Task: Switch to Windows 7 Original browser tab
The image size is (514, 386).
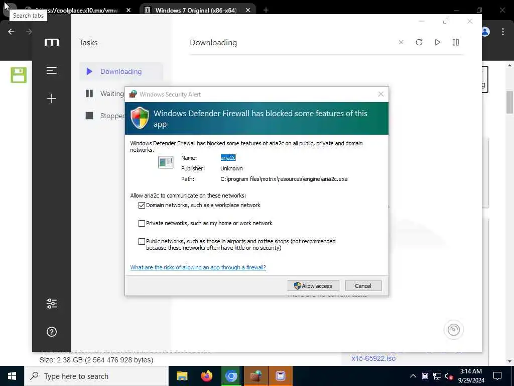Action: coord(196,10)
